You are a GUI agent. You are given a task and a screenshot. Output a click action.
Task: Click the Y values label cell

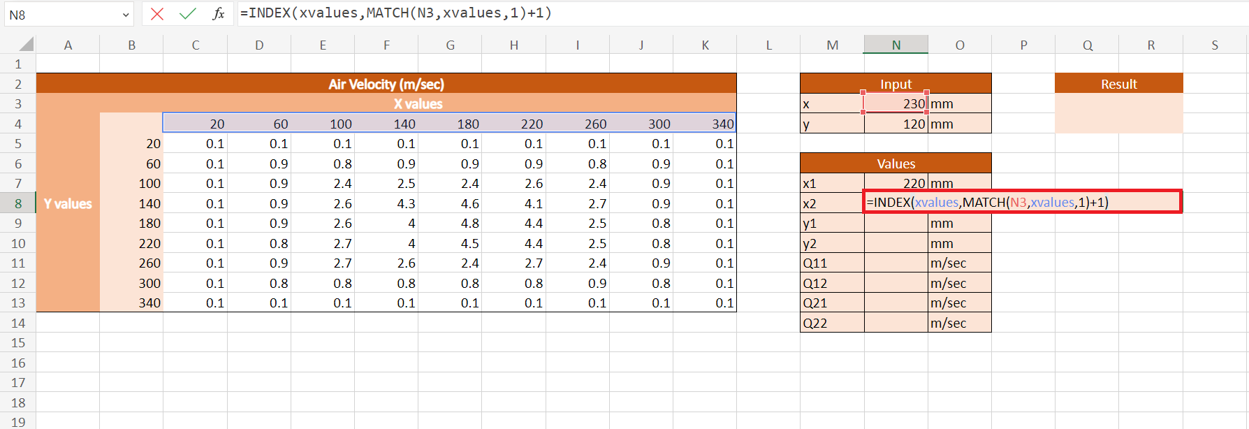(68, 204)
